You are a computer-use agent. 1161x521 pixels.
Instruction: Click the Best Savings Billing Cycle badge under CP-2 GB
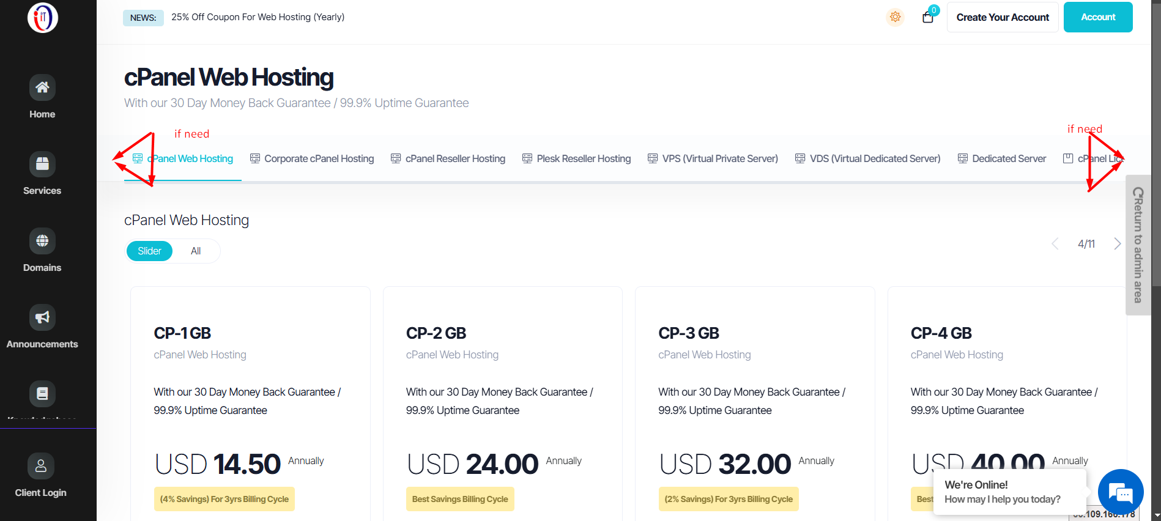click(460, 499)
